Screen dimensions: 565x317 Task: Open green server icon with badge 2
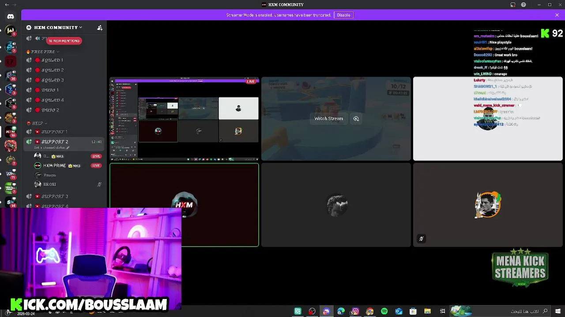click(x=11, y=189)
